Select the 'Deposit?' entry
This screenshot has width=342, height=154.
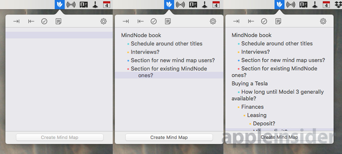264,124
